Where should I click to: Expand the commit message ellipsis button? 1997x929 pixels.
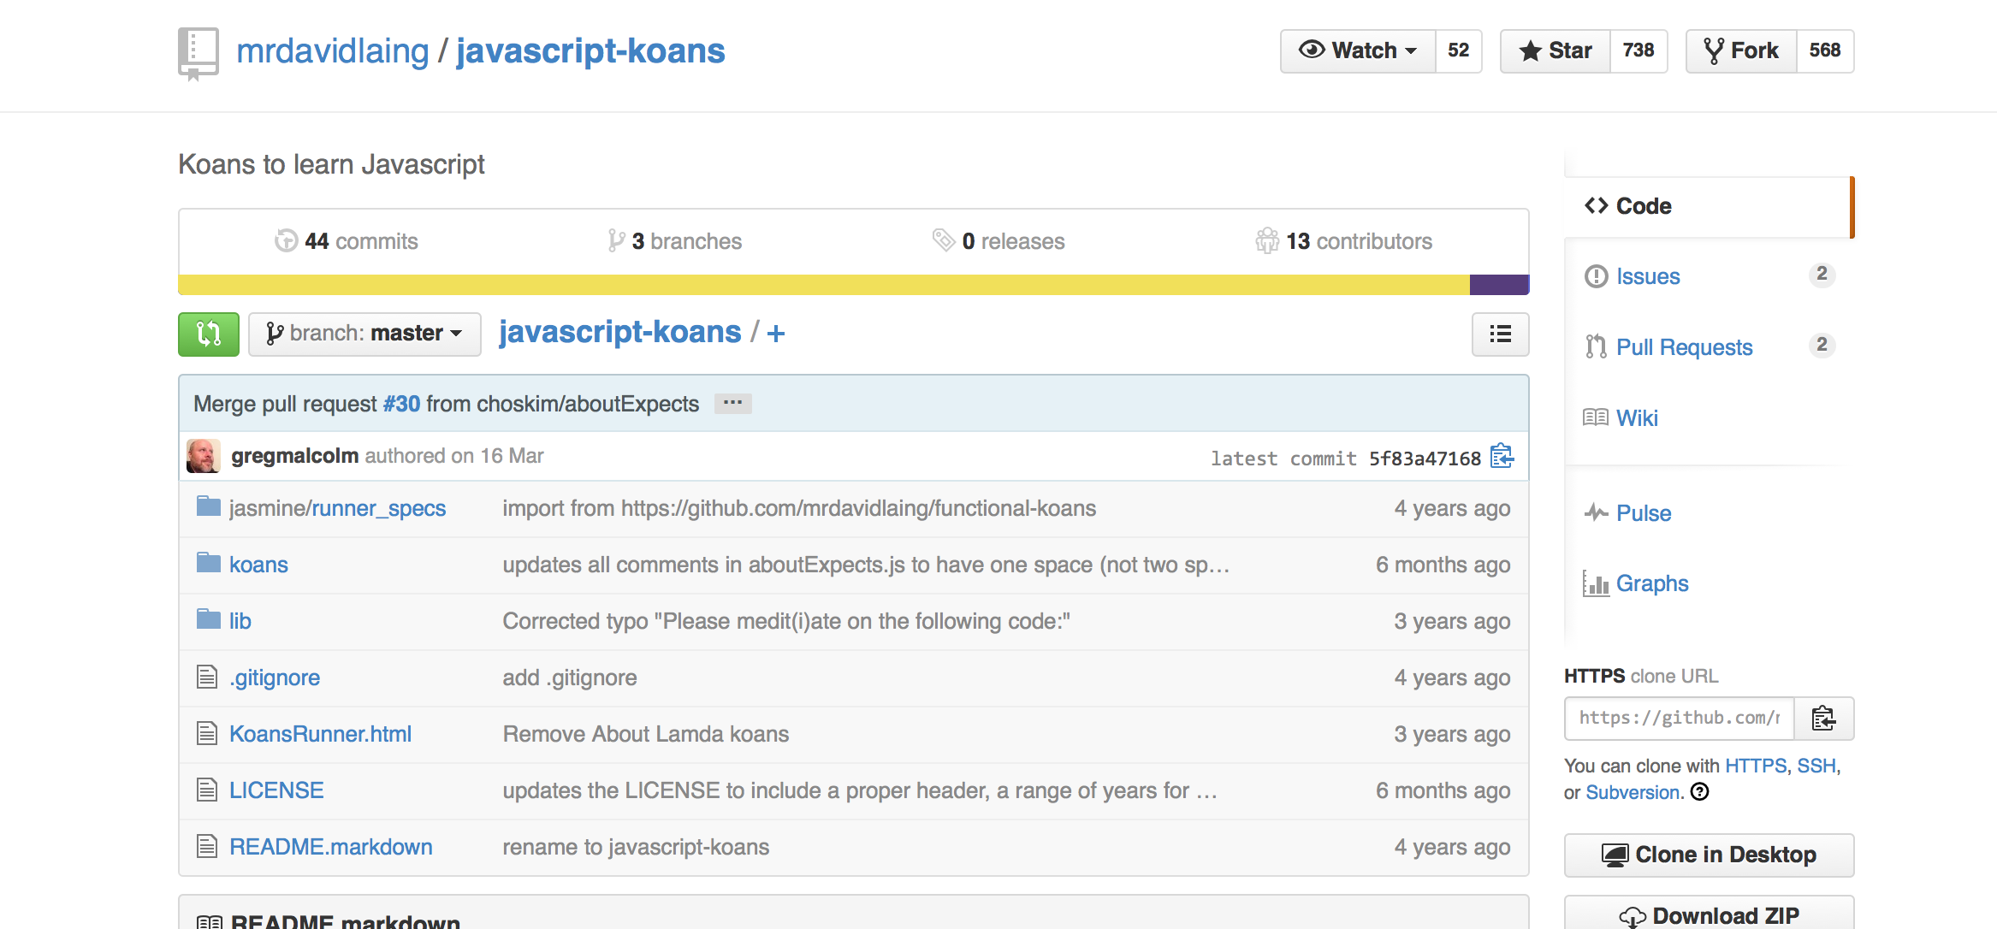pos(733,403)
